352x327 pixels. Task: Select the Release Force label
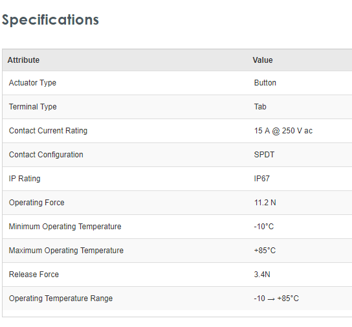(34, 275)
